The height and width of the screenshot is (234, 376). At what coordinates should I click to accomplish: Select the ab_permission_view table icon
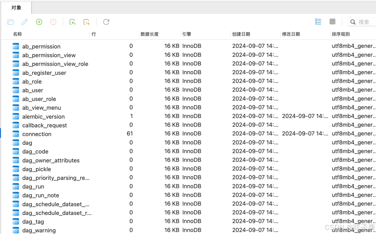[16, 55]
